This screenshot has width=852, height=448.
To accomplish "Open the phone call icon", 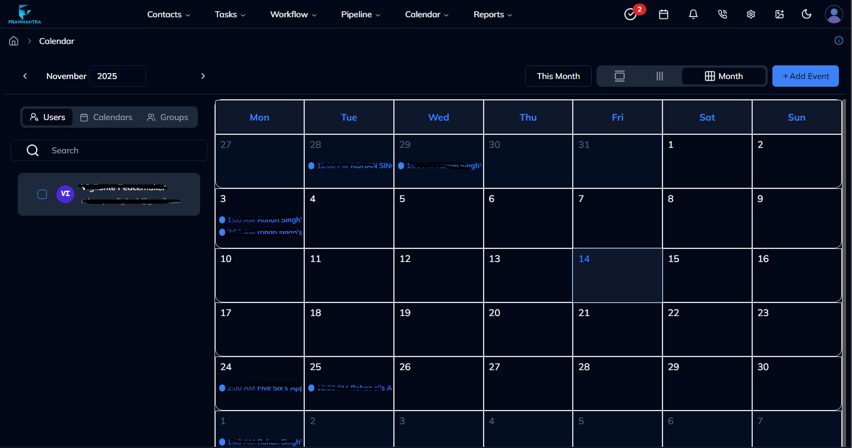I will (x=722, y=14).
